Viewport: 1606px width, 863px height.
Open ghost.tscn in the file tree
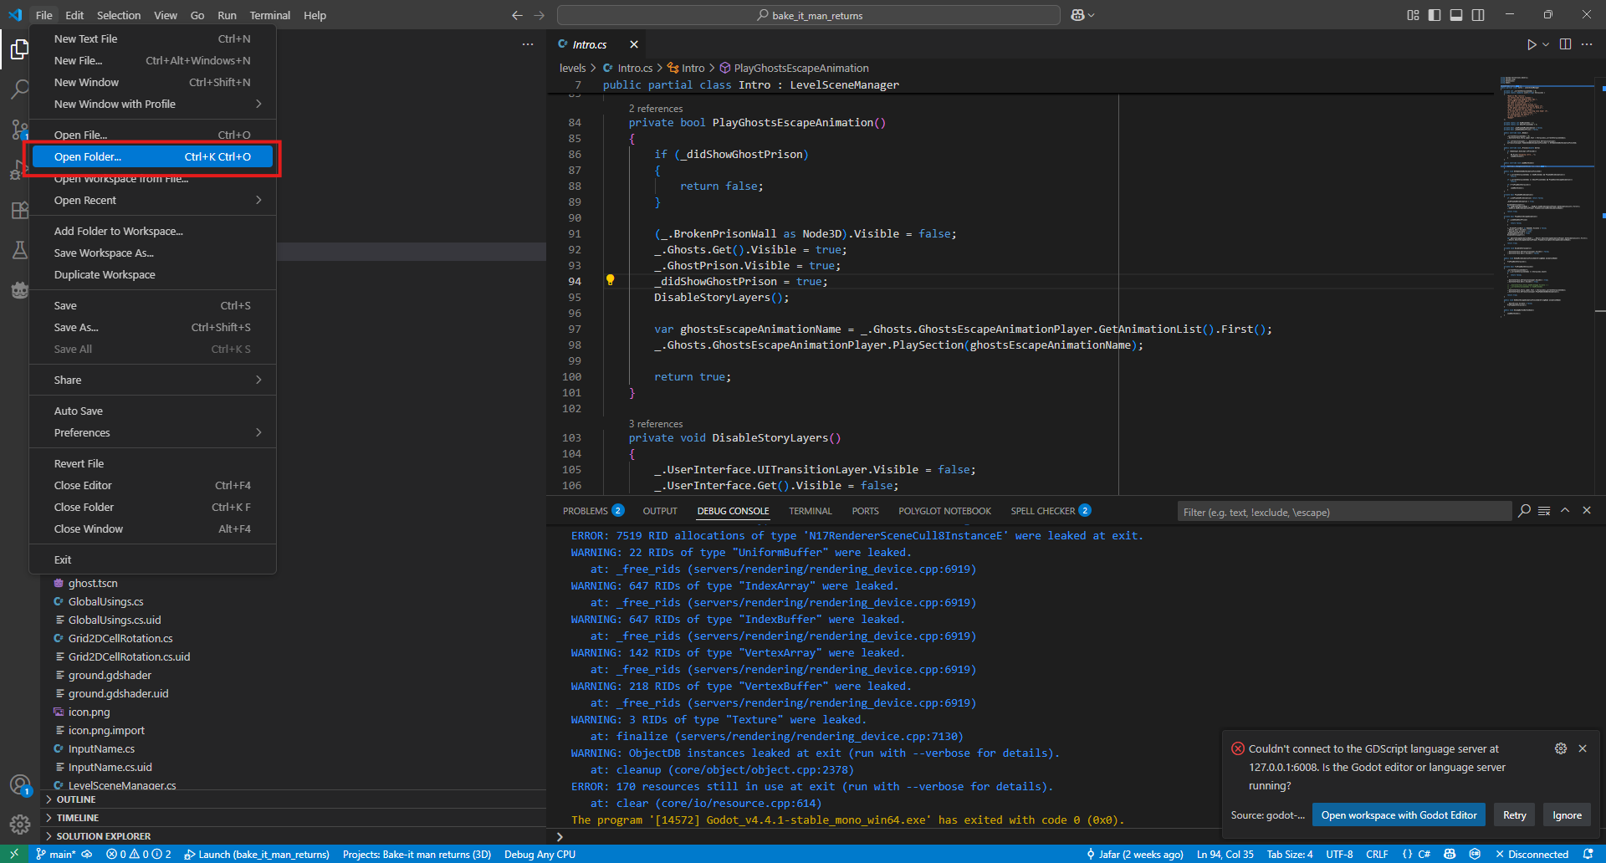click(x=92, y=583)
